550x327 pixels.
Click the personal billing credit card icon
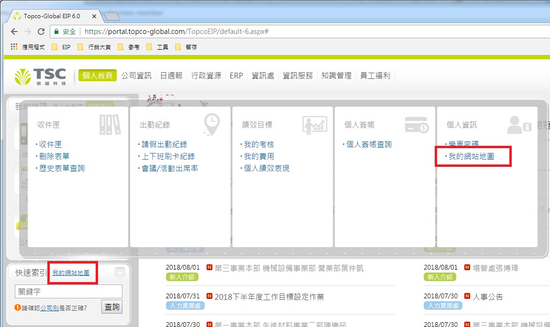coord(417,124)
